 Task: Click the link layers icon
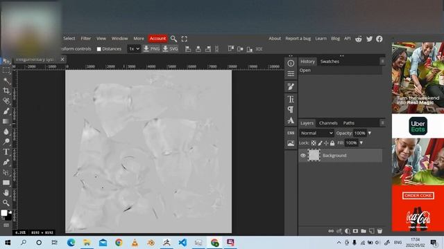[331, 231]
